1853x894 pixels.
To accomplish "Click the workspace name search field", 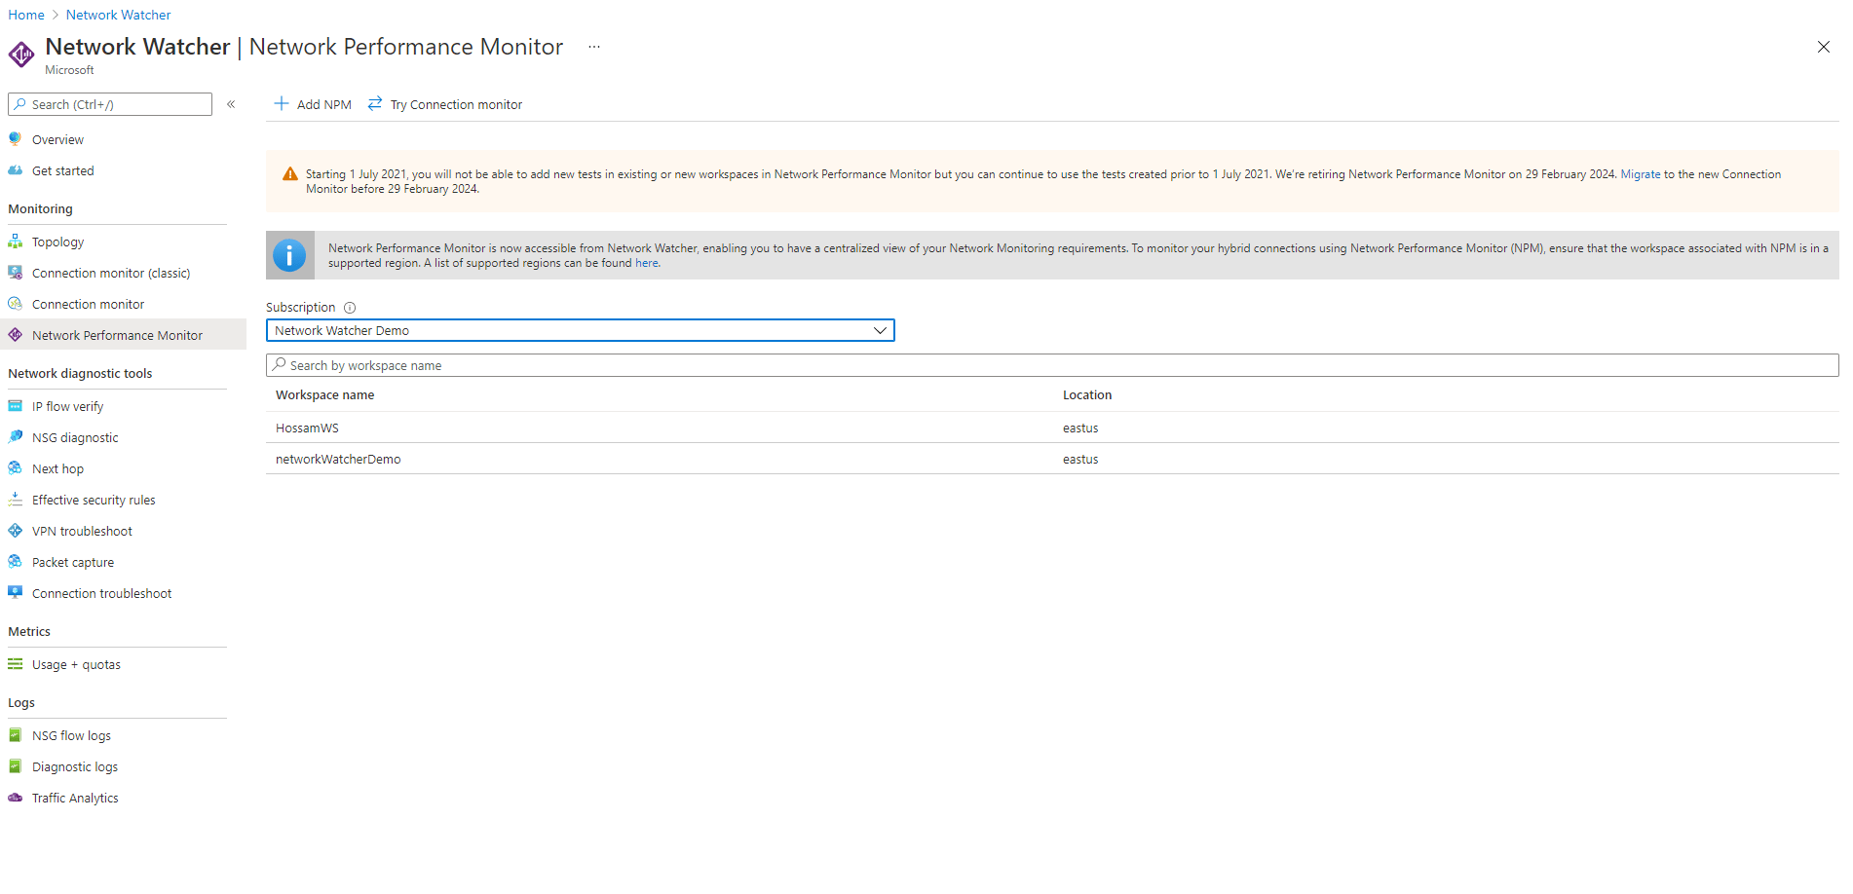I will (682, 365).
